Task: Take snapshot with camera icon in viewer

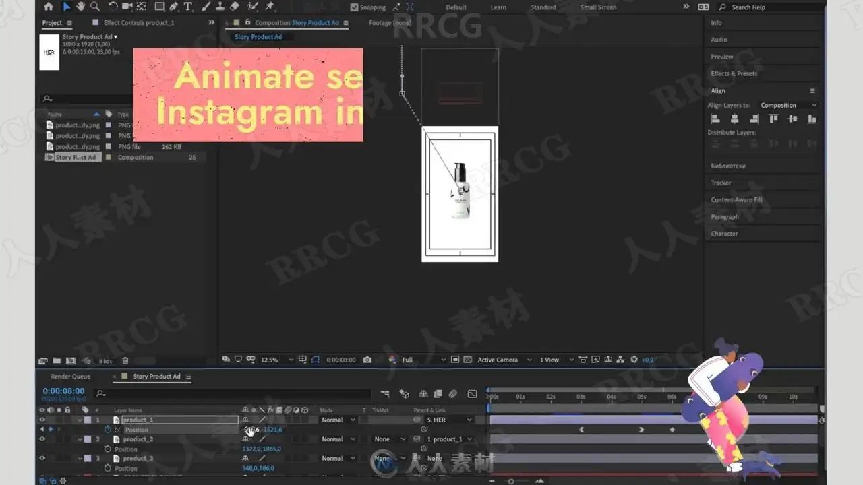Action: pyautogui.click(x=367, y=360)
